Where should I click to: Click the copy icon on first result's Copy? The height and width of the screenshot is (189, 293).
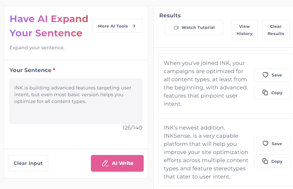[x=265, y=92]
